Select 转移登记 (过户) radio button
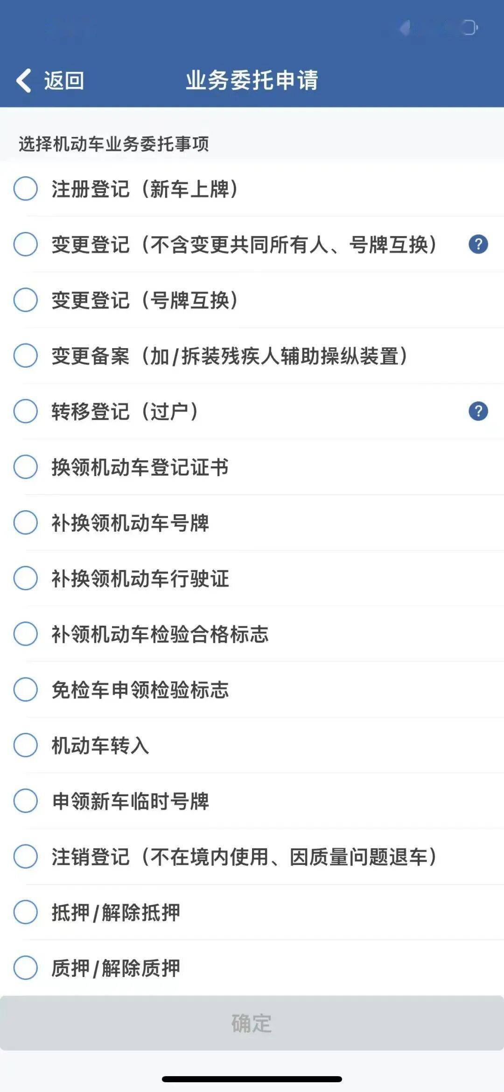 [x=26, y=411]
